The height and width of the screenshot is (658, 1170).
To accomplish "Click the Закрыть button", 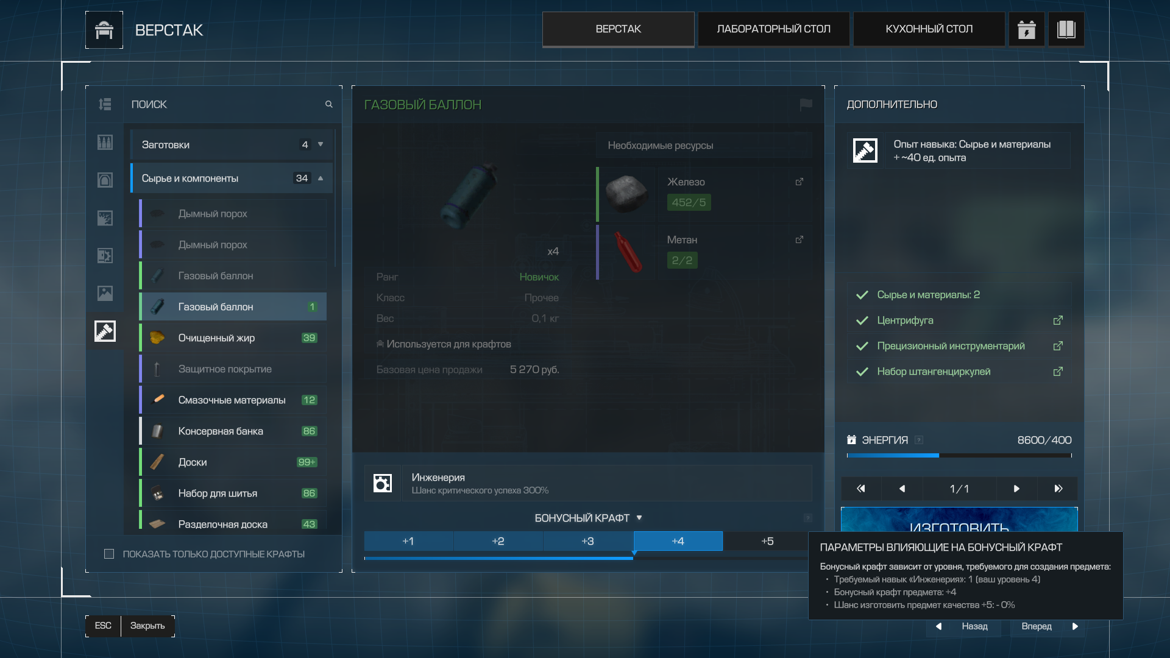I will [x=147, y=626].
